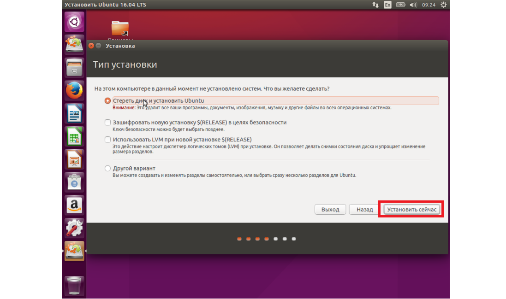
Task: Select 'Другой вариант' radio option
Action: 107,168
